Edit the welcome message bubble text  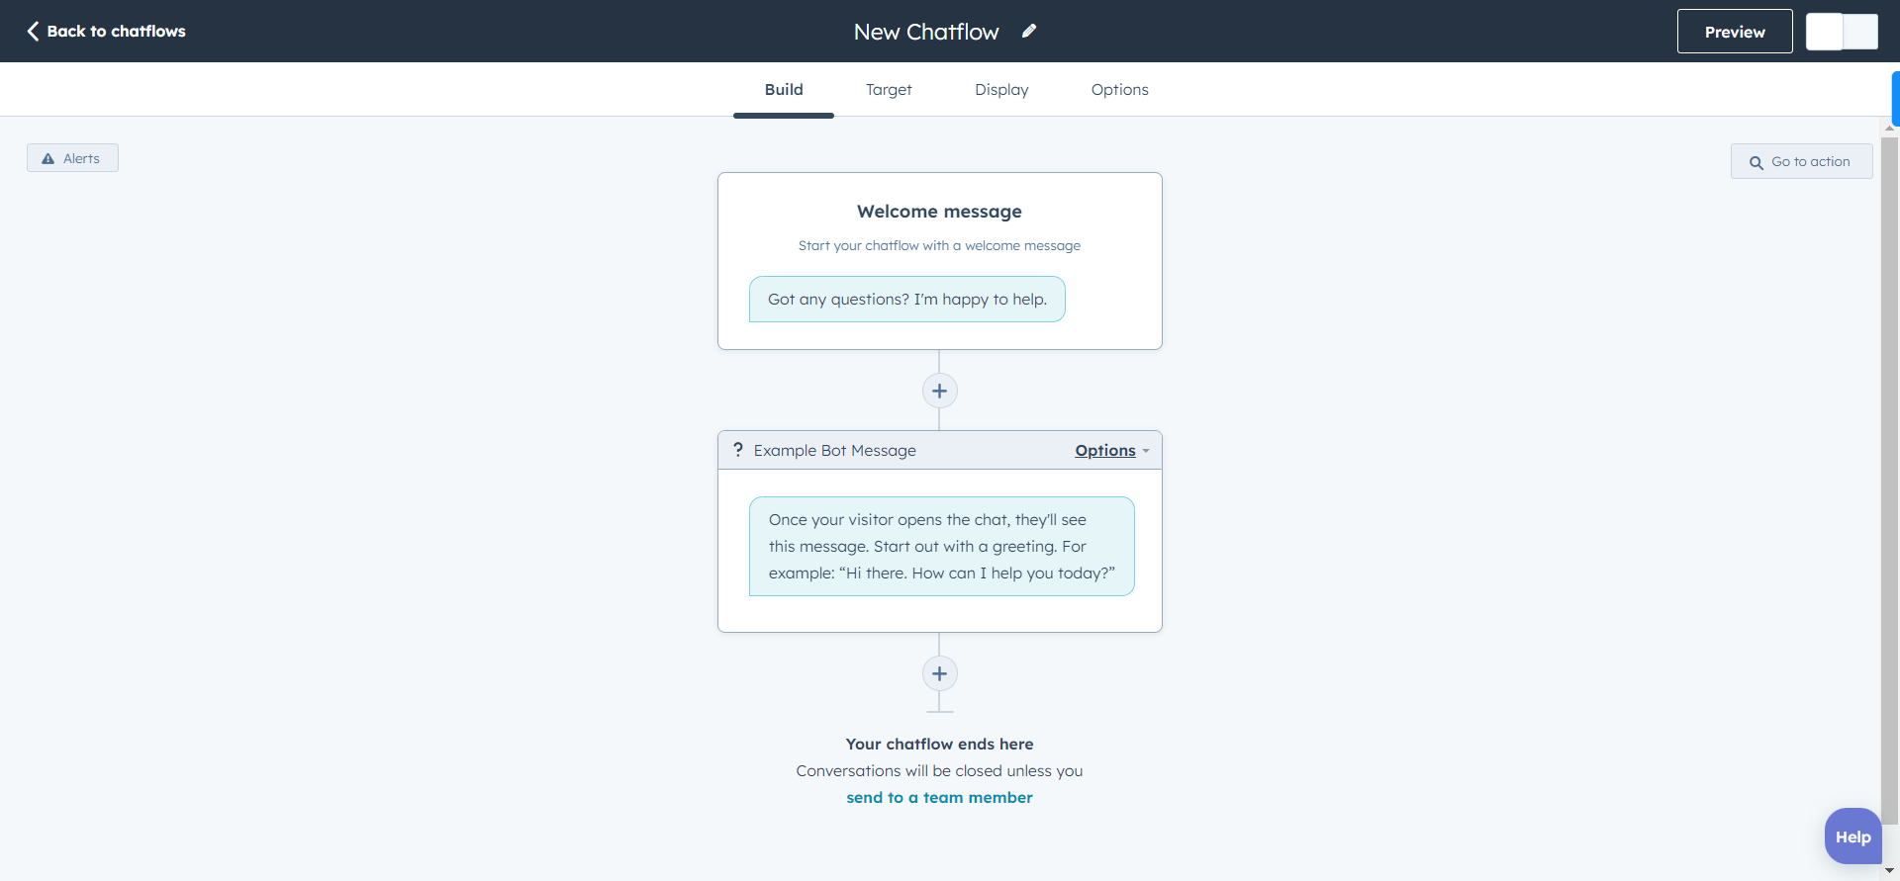coord(906,299)
